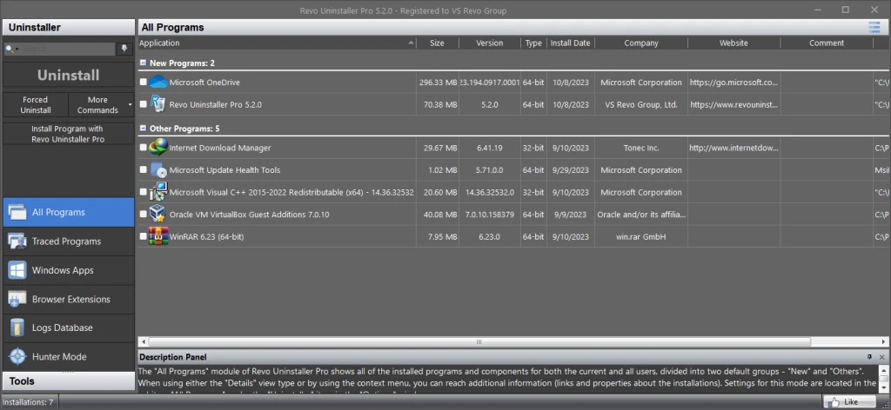Click in the search input field

coord(68,50)
